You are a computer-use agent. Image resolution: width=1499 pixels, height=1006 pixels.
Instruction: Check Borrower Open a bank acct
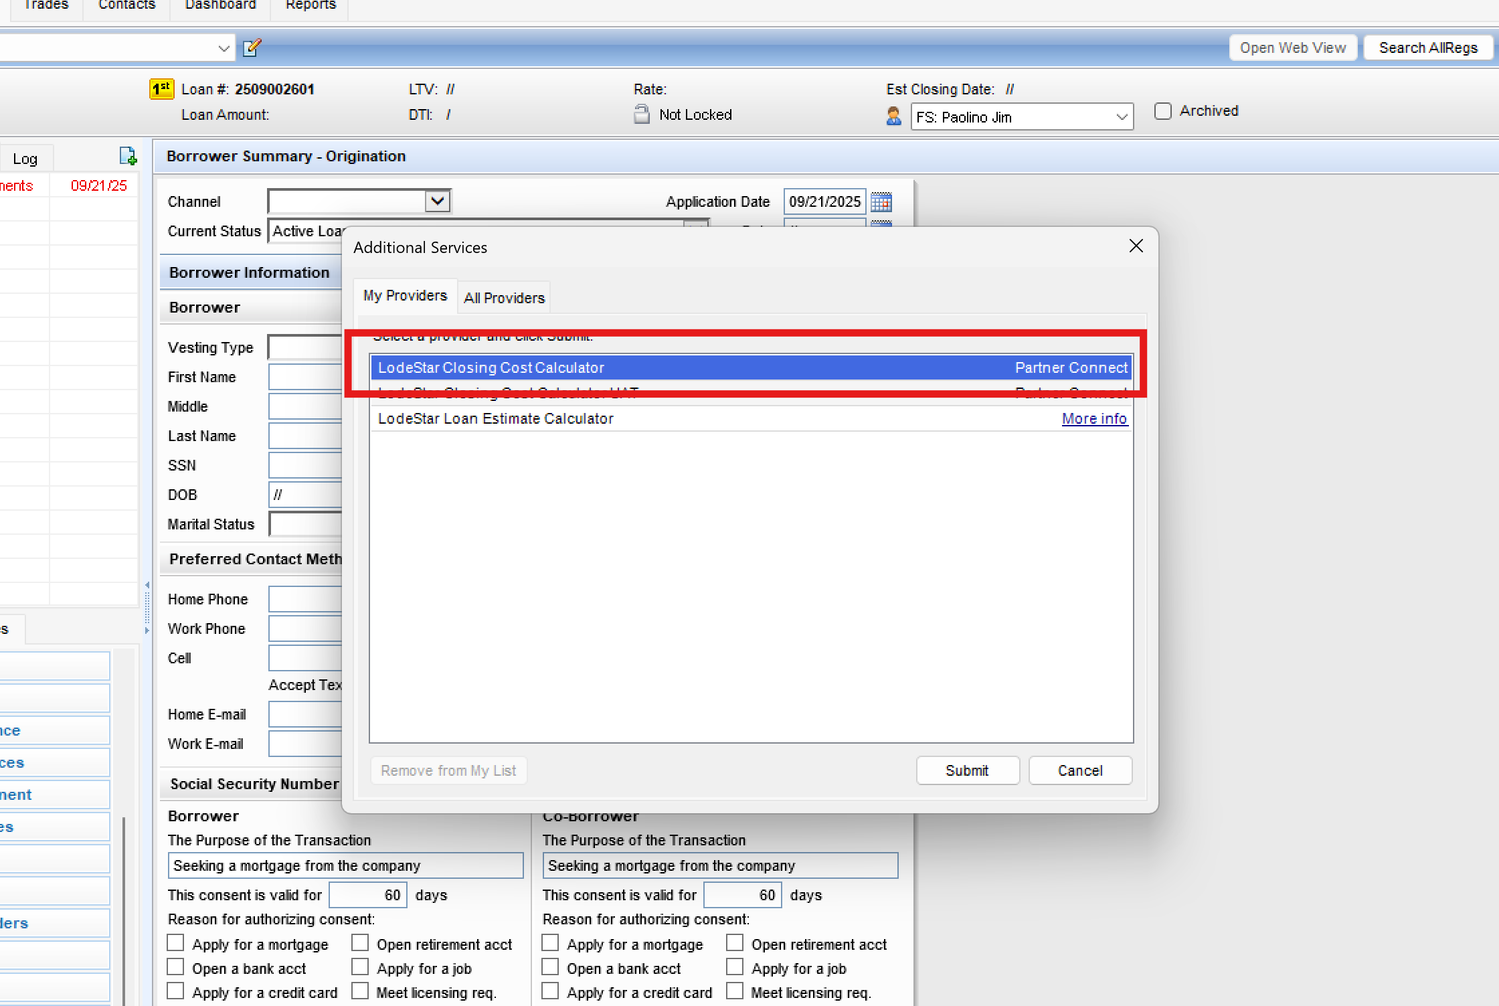tap(175, 967)
